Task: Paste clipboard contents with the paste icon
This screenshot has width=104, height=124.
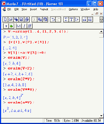Action: point(45,19)
